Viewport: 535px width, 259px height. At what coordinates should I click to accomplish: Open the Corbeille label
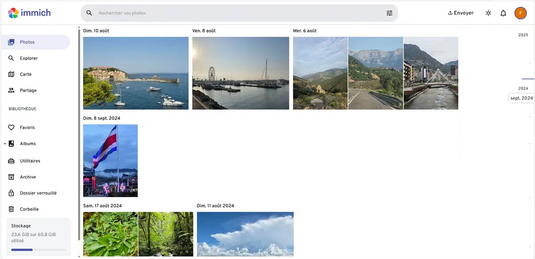pyautogui.click(x=29, y=209)
